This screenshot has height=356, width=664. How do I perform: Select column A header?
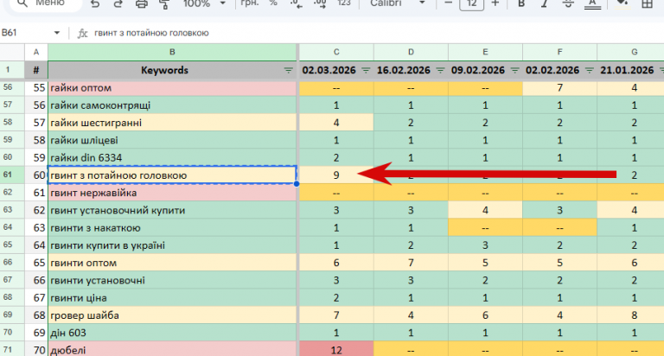coord(36,52)
